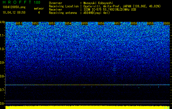Click the bright yellow carrier line
The image size is (172, 109).
[88, 85]
